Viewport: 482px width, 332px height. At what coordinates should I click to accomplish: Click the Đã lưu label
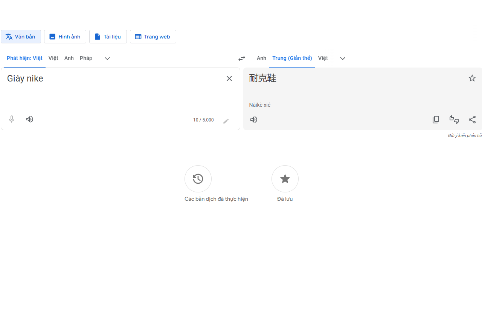point(285,199)
